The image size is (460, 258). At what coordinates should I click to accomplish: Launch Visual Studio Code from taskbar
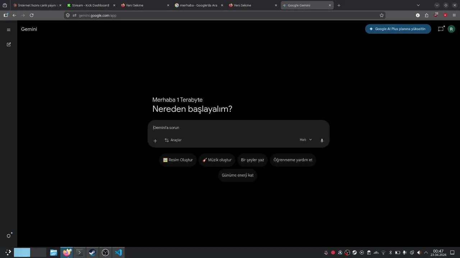[x=118, y=253]
